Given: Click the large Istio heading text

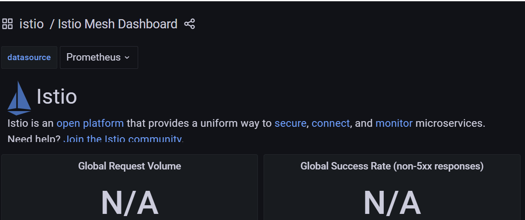Looking at the screenshot, I should tap(57, 96).
